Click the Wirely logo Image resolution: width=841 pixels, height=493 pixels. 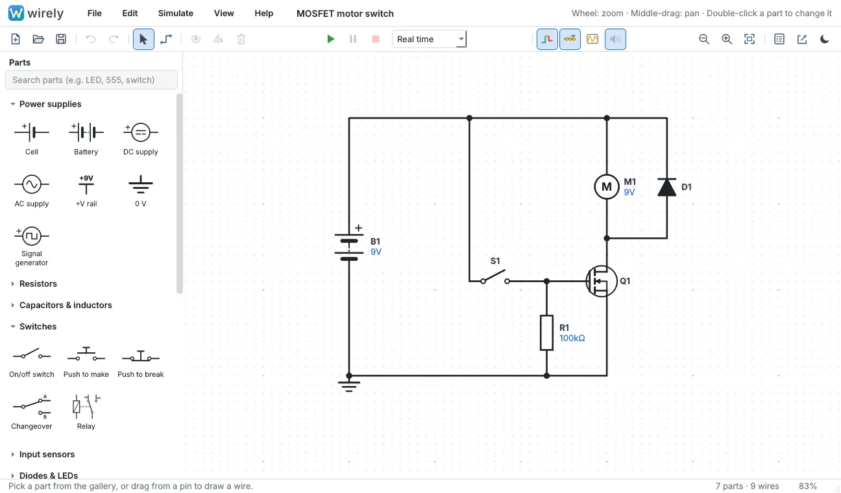coord(36,13)
